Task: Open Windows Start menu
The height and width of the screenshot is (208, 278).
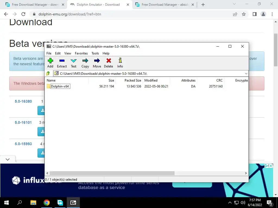Action: click(x=7, y=203)
